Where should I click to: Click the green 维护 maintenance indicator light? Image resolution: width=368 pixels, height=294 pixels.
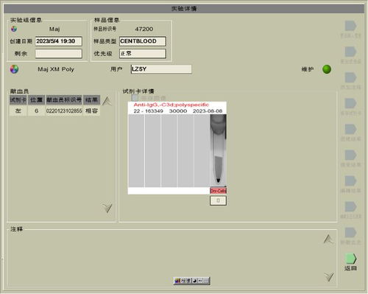pyautogui.click(x=327, y=69)
